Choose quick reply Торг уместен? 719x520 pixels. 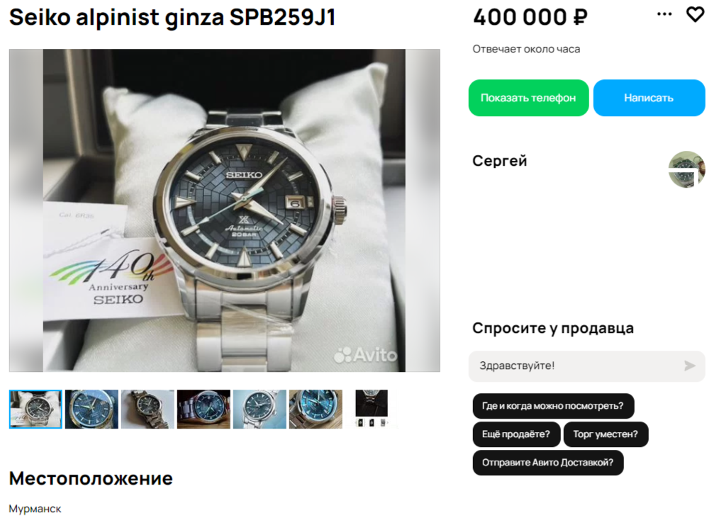(x=606, y=434)
